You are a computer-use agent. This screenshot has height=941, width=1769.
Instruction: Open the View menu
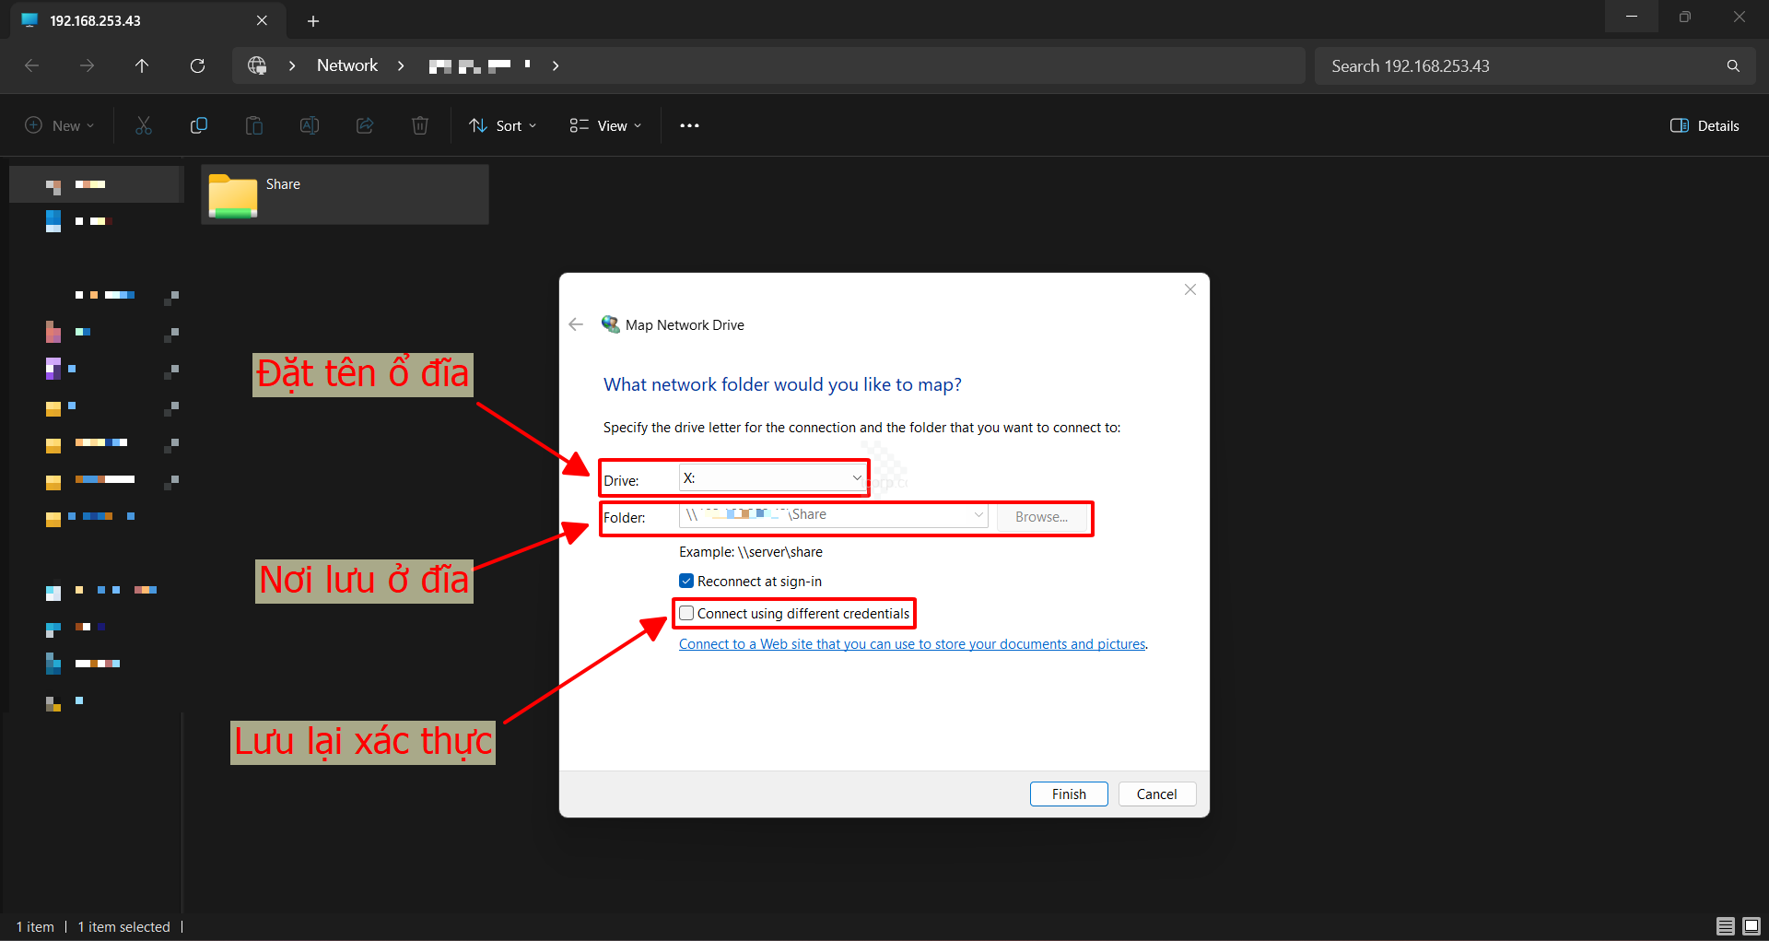(605, 125)
